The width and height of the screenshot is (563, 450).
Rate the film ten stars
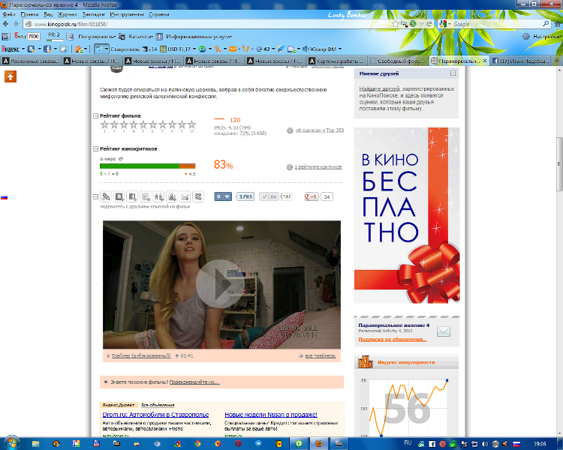click(191, 125)
